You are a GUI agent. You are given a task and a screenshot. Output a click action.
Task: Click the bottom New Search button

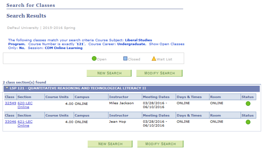point(110,144)
